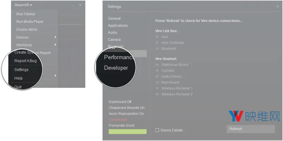Click the green framerate bar
Image resolution: width=283 pixels, height=141 pixels.
click(x=128, y=131)
